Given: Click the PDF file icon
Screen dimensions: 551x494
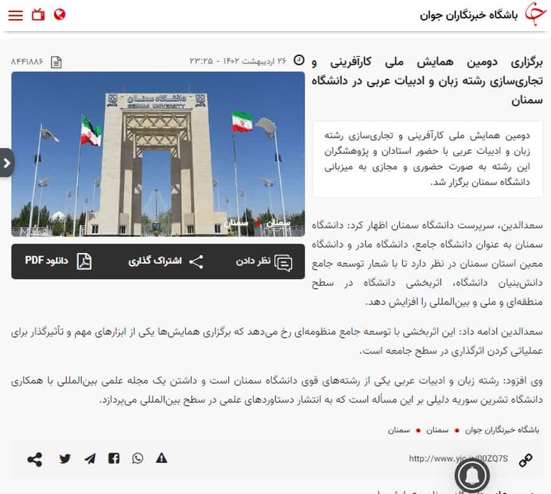Looking at the screenshot, I should coord(84,261).
